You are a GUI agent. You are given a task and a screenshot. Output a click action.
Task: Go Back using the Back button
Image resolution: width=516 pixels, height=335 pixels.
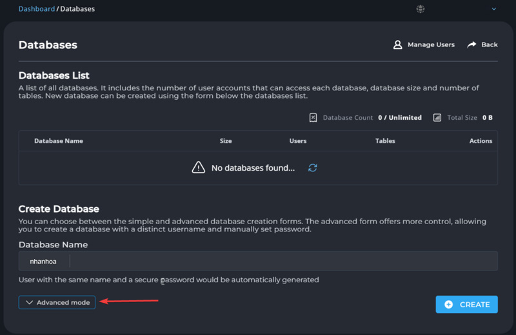tap(482, 44)
